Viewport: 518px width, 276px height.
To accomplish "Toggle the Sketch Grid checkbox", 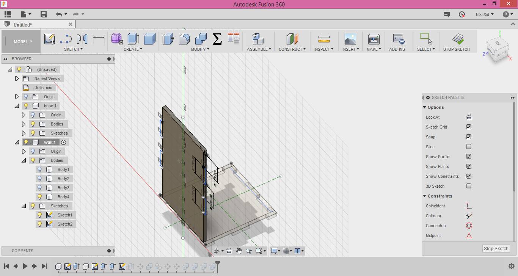I will click(469, 127).
